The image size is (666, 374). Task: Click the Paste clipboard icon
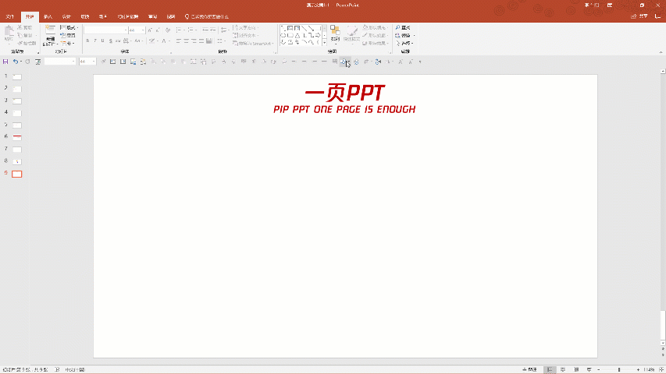click(9, 34)
